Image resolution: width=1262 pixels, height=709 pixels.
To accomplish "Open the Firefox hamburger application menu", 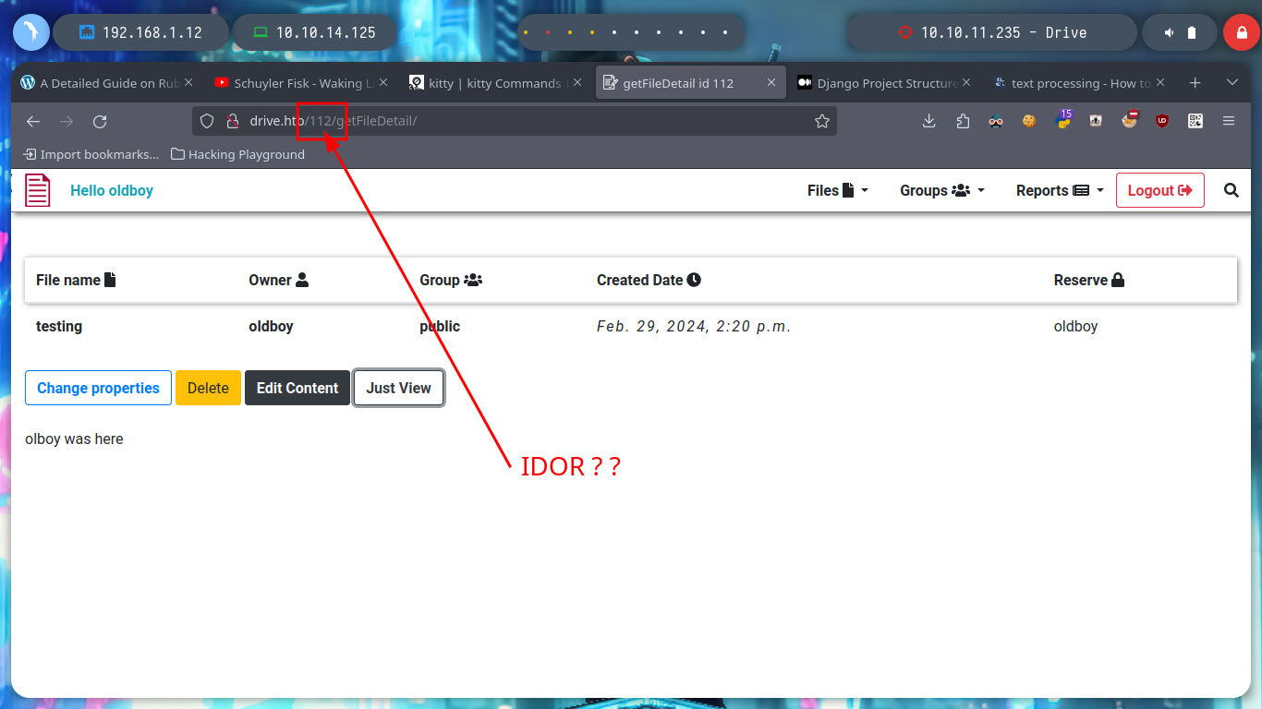I will click(x=1229, y=121).
